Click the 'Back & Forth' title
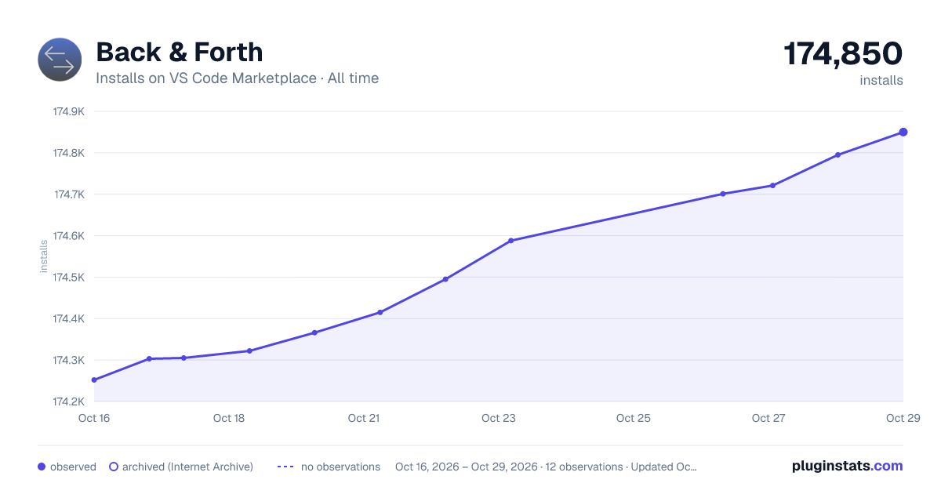 [180, 53]
